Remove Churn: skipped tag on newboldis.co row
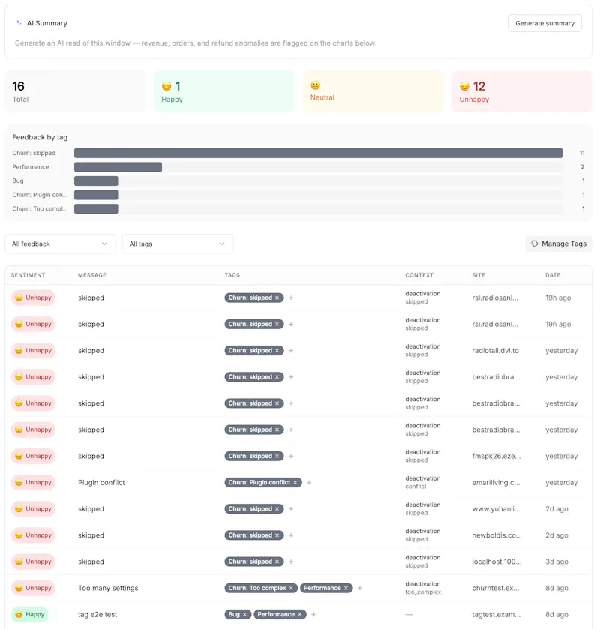Viewport: 600px width, 629px height. [x=277, y=535]
